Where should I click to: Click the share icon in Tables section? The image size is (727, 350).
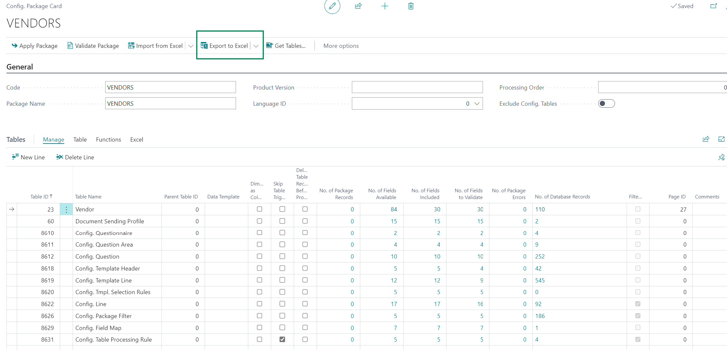click(x=706, y=139)
